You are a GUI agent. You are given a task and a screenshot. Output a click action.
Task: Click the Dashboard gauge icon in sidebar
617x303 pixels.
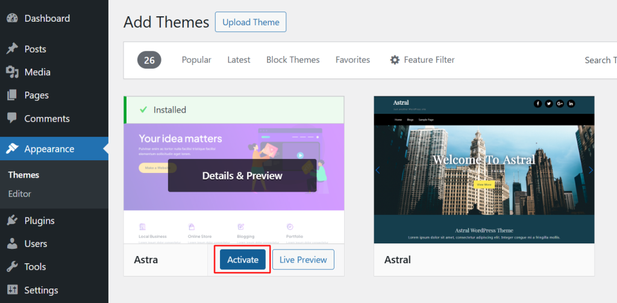pyautogui.click(x=12, y=18)
